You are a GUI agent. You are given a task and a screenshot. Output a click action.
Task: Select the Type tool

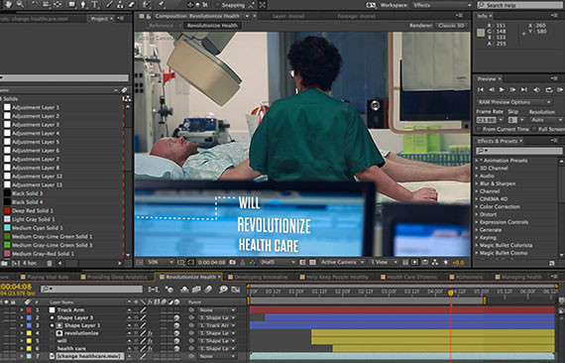[95, 5]
